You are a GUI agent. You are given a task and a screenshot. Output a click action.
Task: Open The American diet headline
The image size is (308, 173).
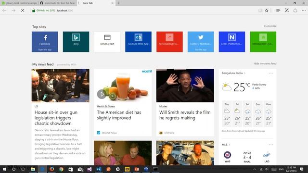119,115
